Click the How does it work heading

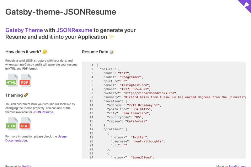click(26, 52)
